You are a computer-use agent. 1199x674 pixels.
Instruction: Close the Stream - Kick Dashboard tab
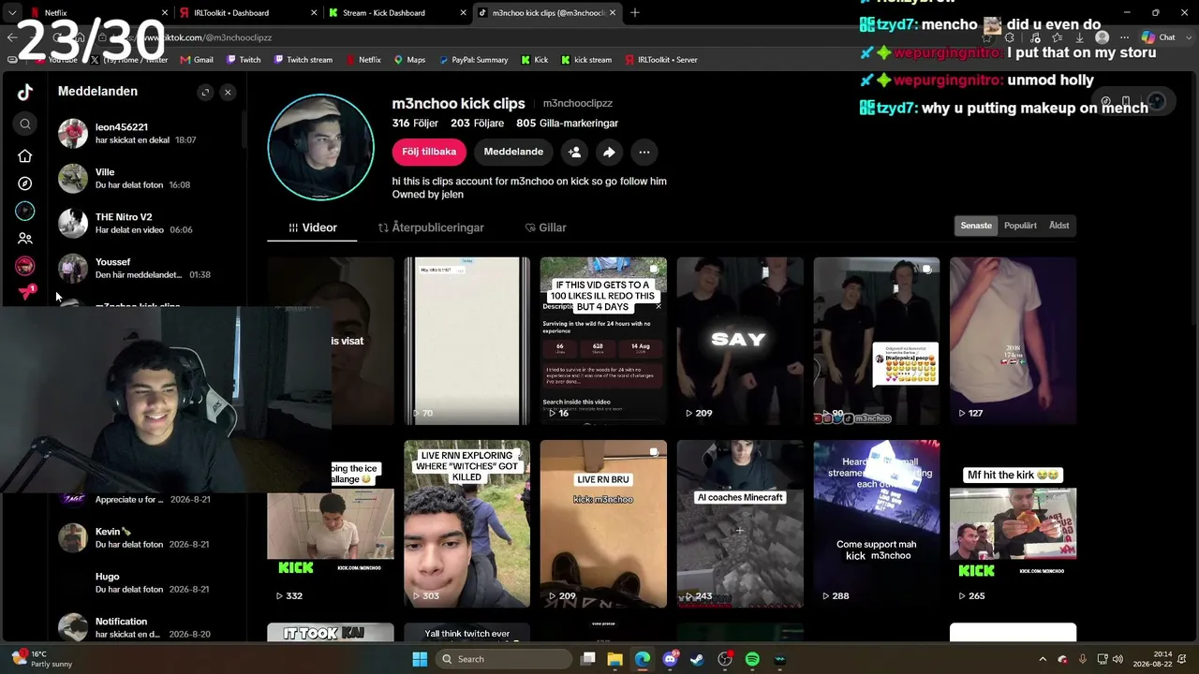[x=463, y=13]
